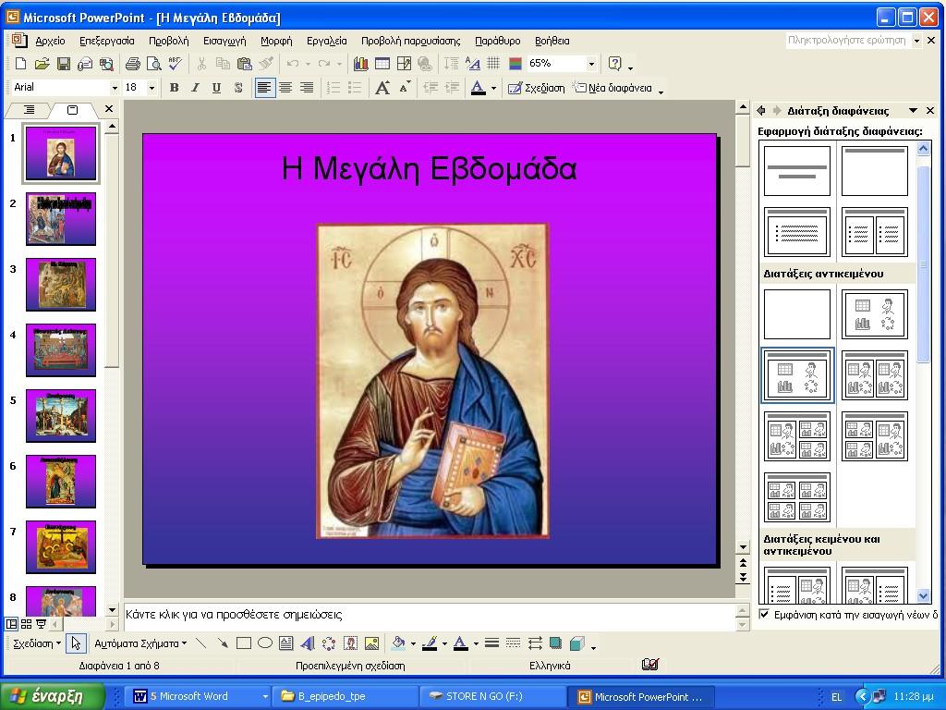Run the spelling check (ABC icon)
The image size is (946, 710).
point(176,64)
